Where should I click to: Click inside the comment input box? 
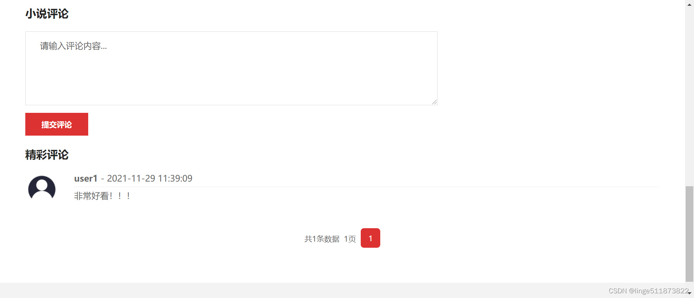(x=231, y=68)
